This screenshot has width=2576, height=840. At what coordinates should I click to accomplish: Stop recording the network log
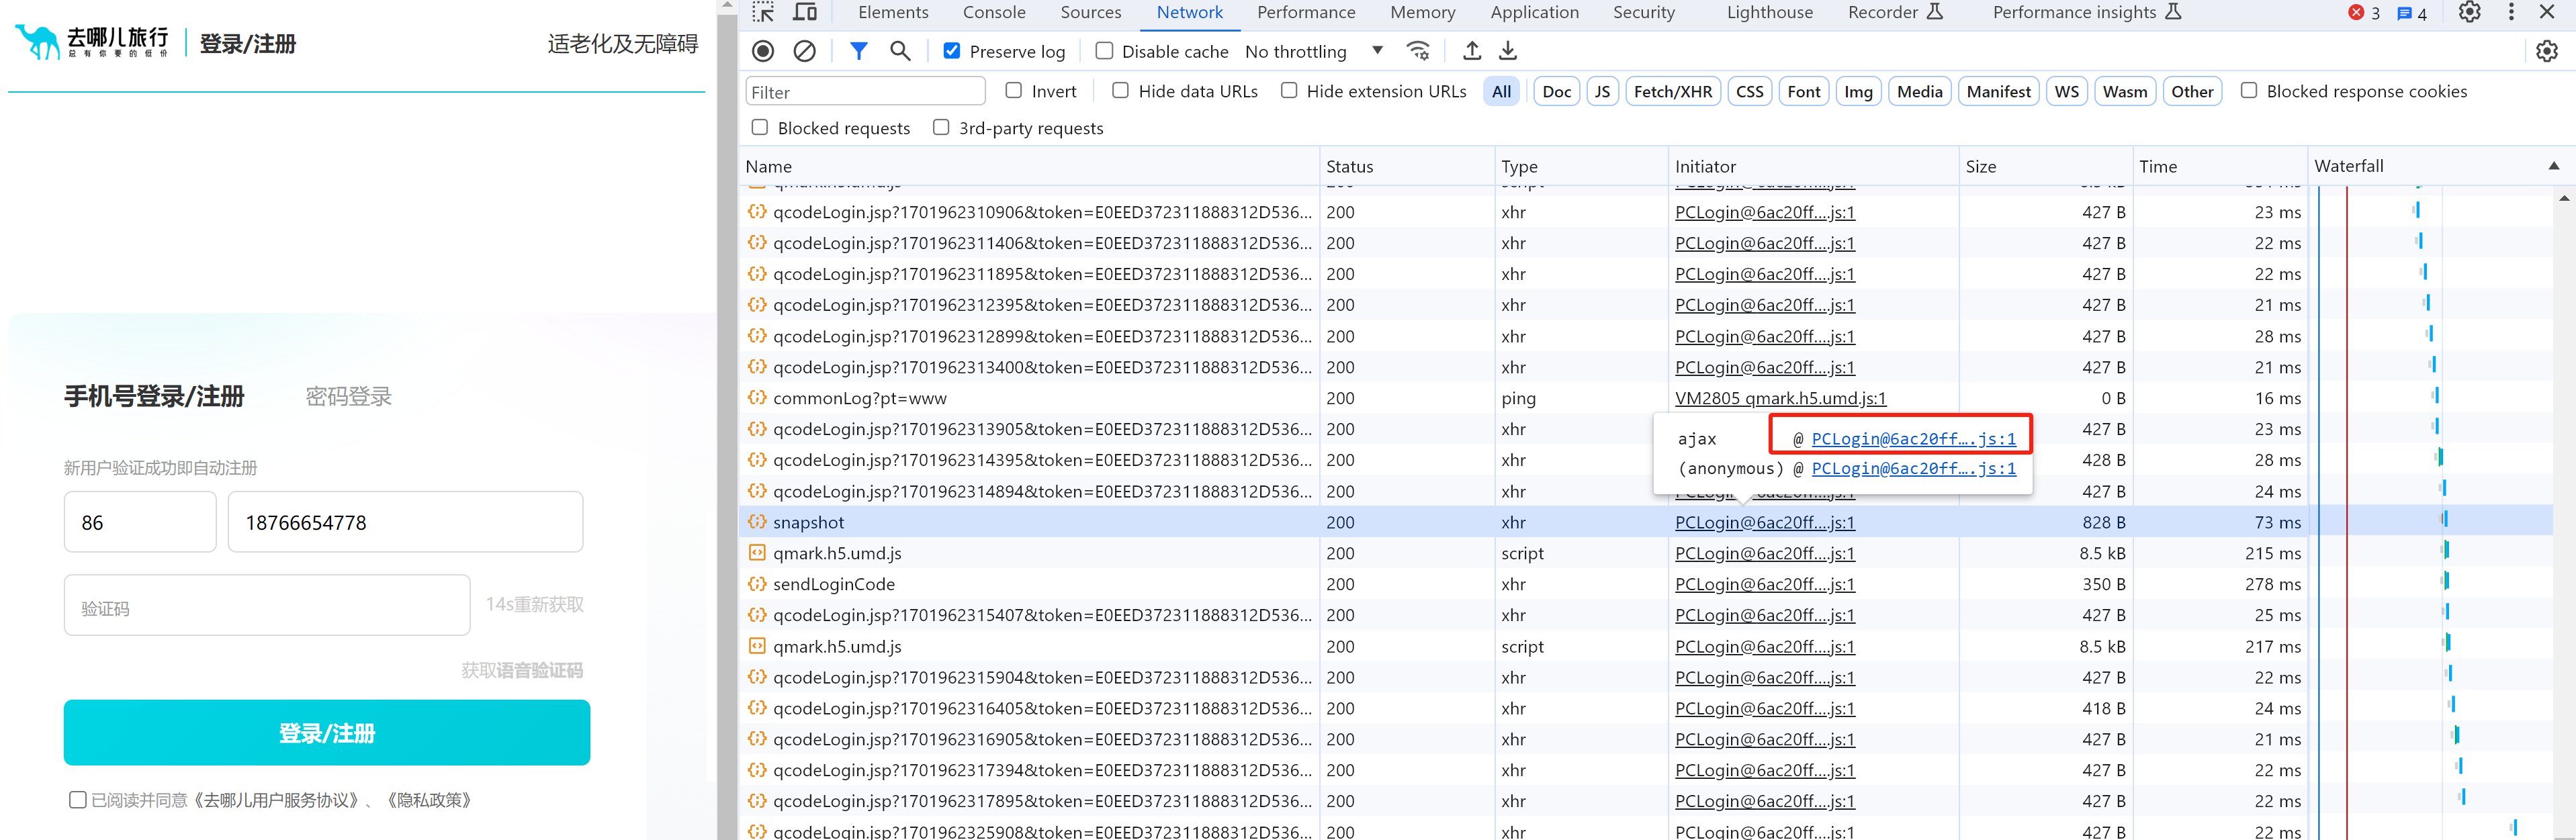(x=763, y=51)
